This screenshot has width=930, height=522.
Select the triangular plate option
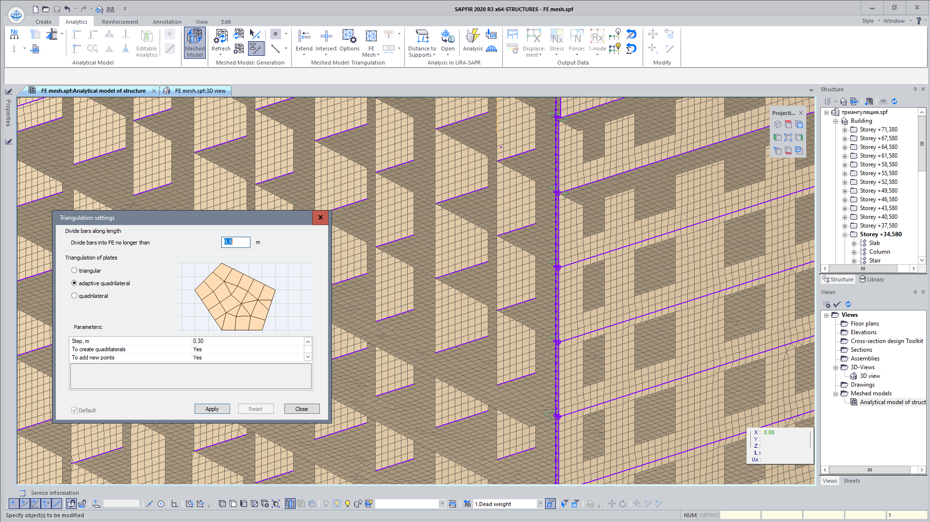click(x=74, y=271)
